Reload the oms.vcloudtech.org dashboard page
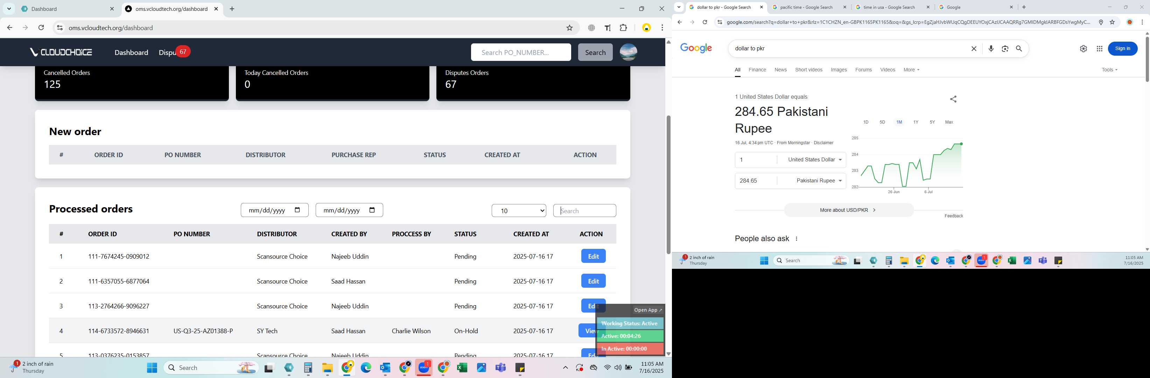1150x378 pixels. coord(41,28)
